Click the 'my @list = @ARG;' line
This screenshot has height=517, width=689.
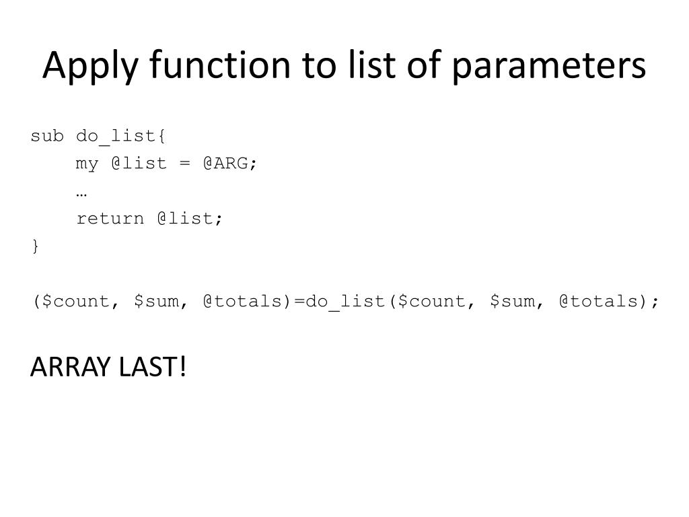pyautogui.click(x=166, y=164)
